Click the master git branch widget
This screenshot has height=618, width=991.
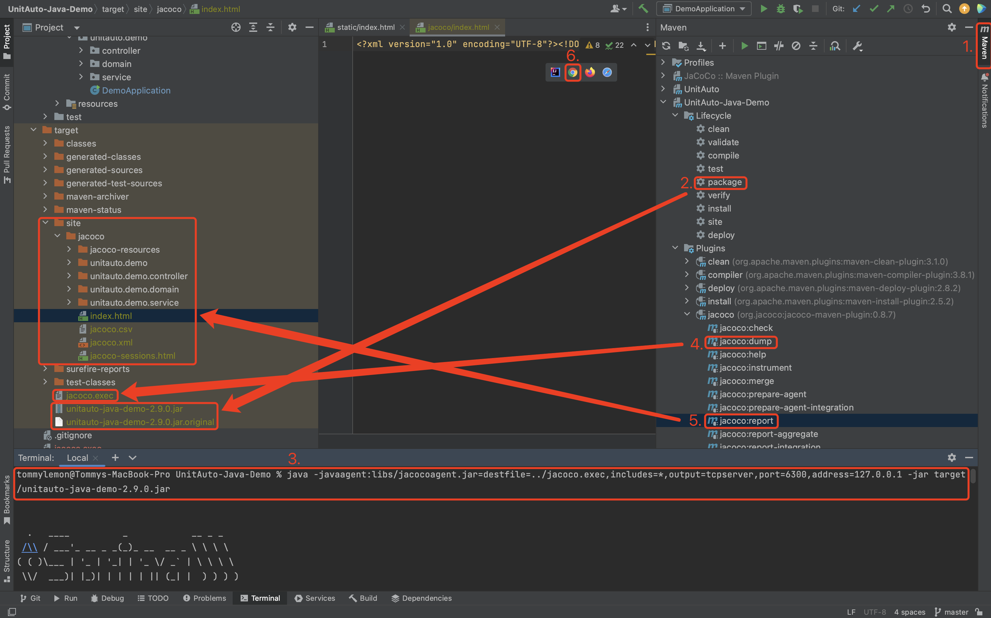click(x=952, y=611)
